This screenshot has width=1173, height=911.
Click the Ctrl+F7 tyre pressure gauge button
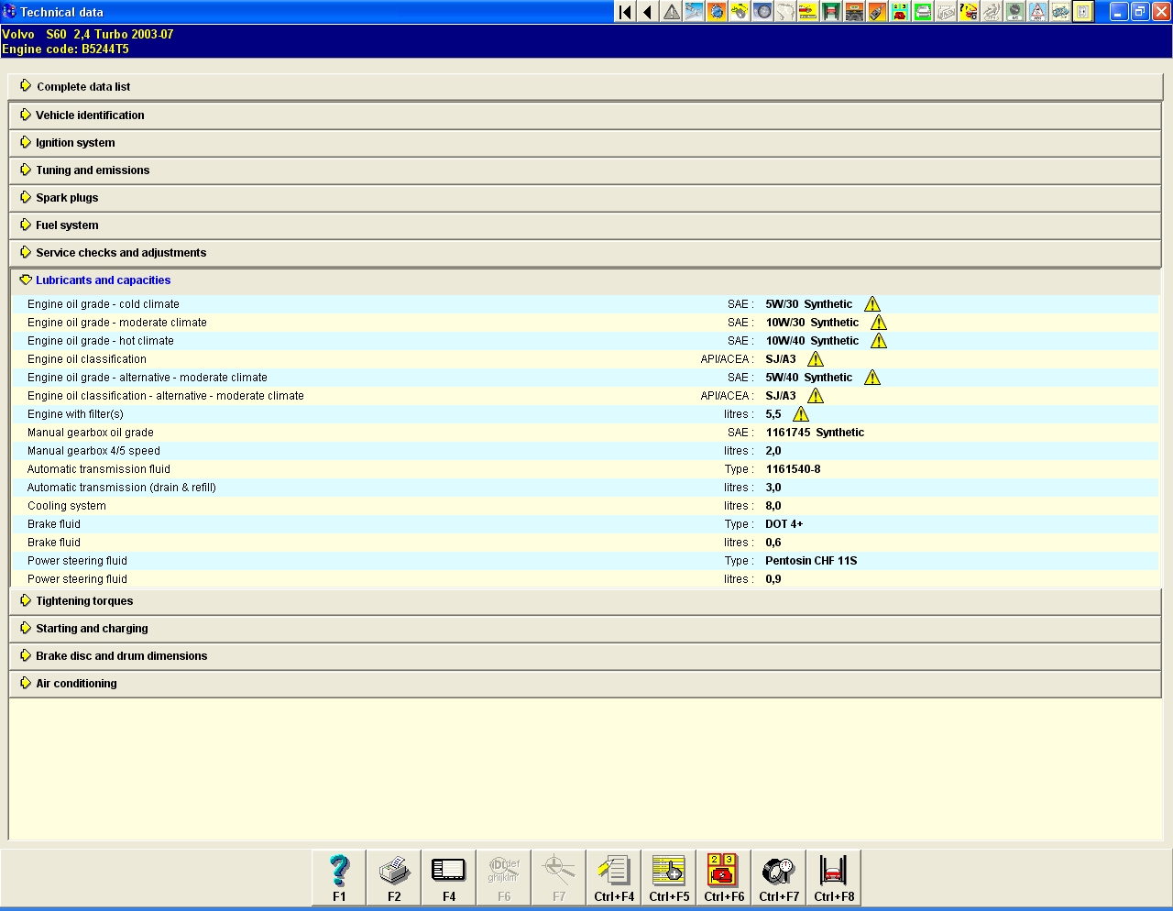pyautogui.click(x=779, y=877)
